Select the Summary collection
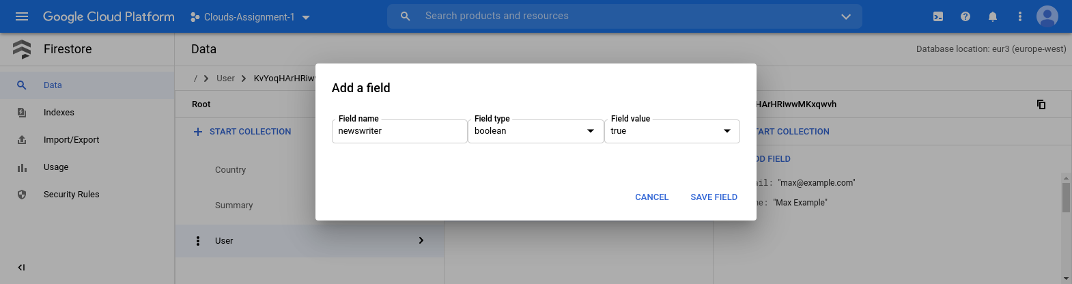Screen dimensions: 1072x284 pos(234,205)
